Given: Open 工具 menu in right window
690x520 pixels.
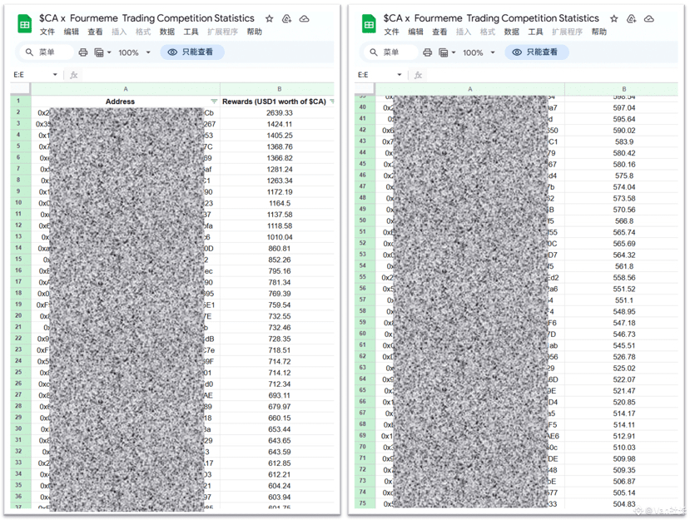Looking at the screenshot, I should [535, 32].
